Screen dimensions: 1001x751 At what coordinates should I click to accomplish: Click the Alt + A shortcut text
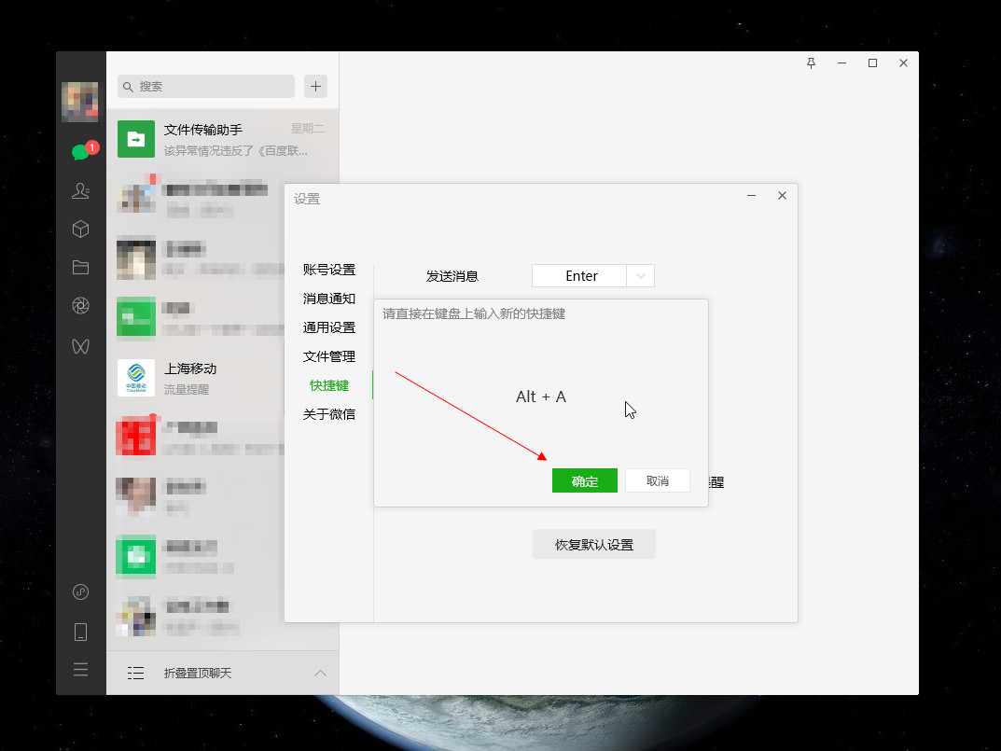pyautogui.click(x=541, y=396)
